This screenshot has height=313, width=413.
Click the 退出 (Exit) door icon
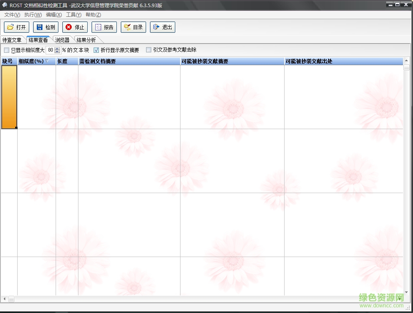point(156,27)
